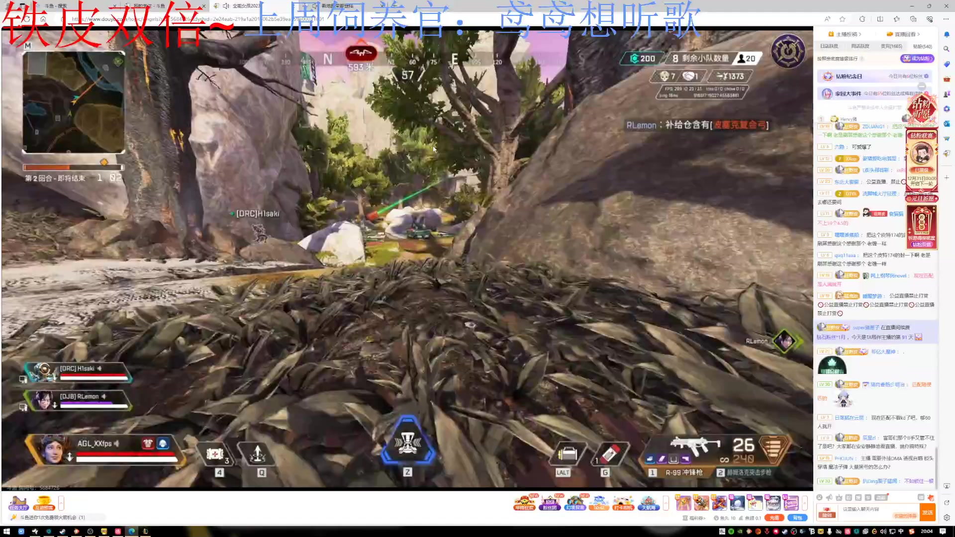Screen dimensions: 955x537
Task: Switch to the 贵宾(1665) tab
Action: [891, 46]
